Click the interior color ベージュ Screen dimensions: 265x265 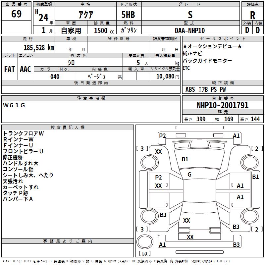(x=97, y=77)
